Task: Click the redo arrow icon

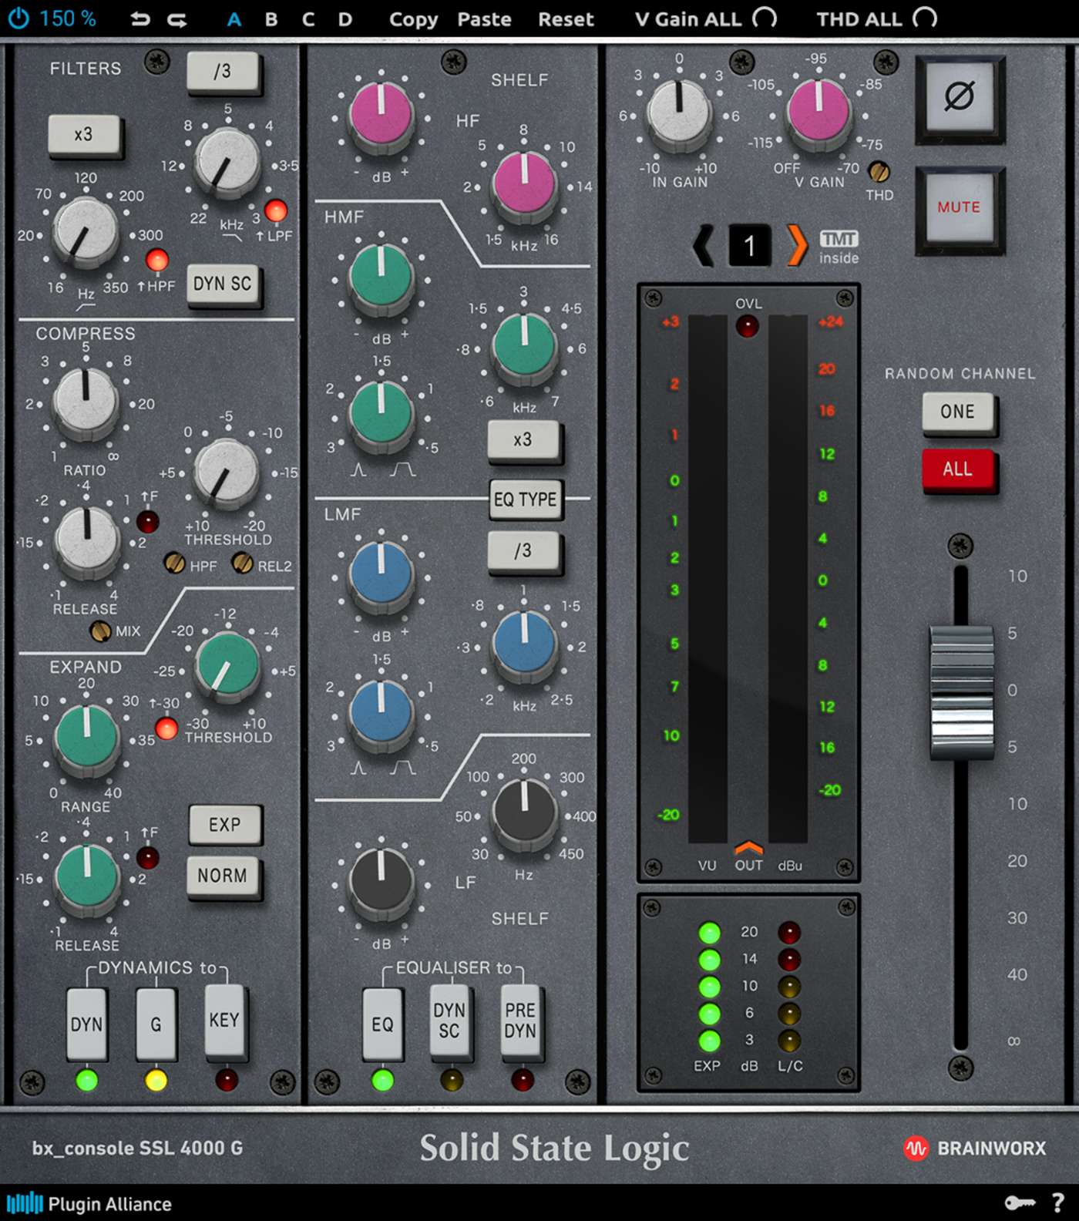Action: pyautogui.click(x=177, y=19)
